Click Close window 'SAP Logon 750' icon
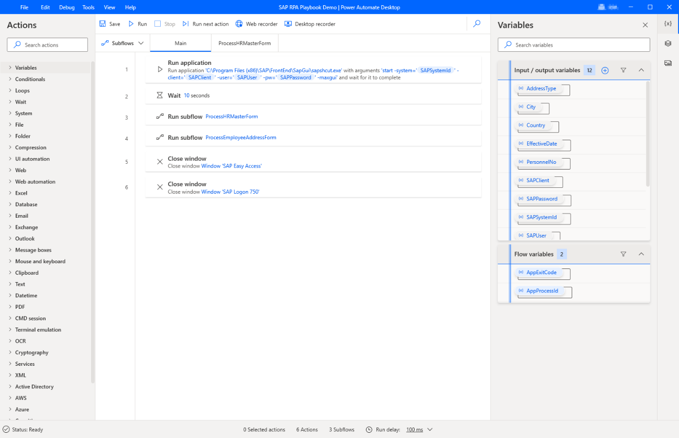The width and height of the screenshot is (679, 438). click(160, 187)
